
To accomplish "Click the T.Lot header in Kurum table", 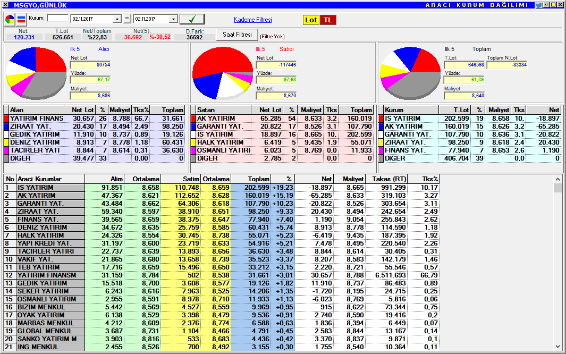I will 454,110.
